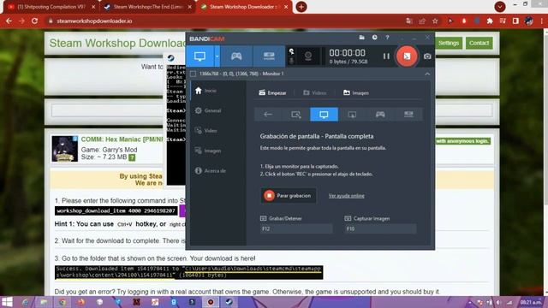This screenshot has width=548, height=308.
Task: Click the Steam Workshop Downloader title
Action: point(118,43)
